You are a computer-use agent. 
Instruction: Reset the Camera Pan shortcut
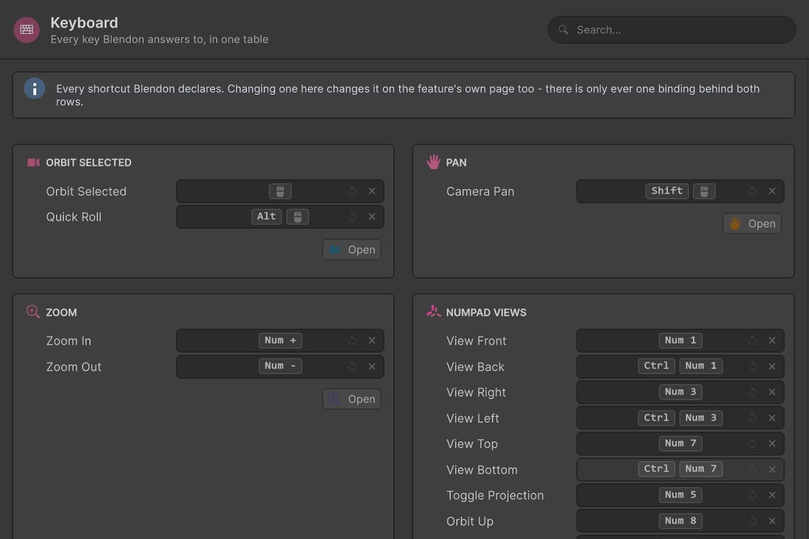[x=753, y=192]
